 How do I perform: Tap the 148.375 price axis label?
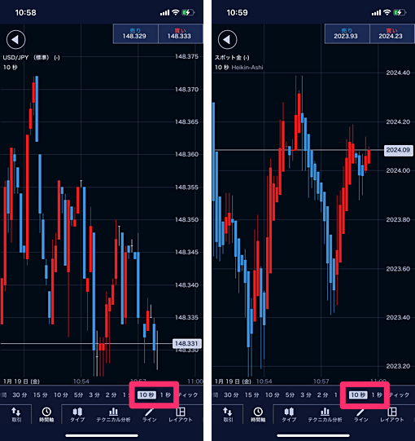point(186,56)
